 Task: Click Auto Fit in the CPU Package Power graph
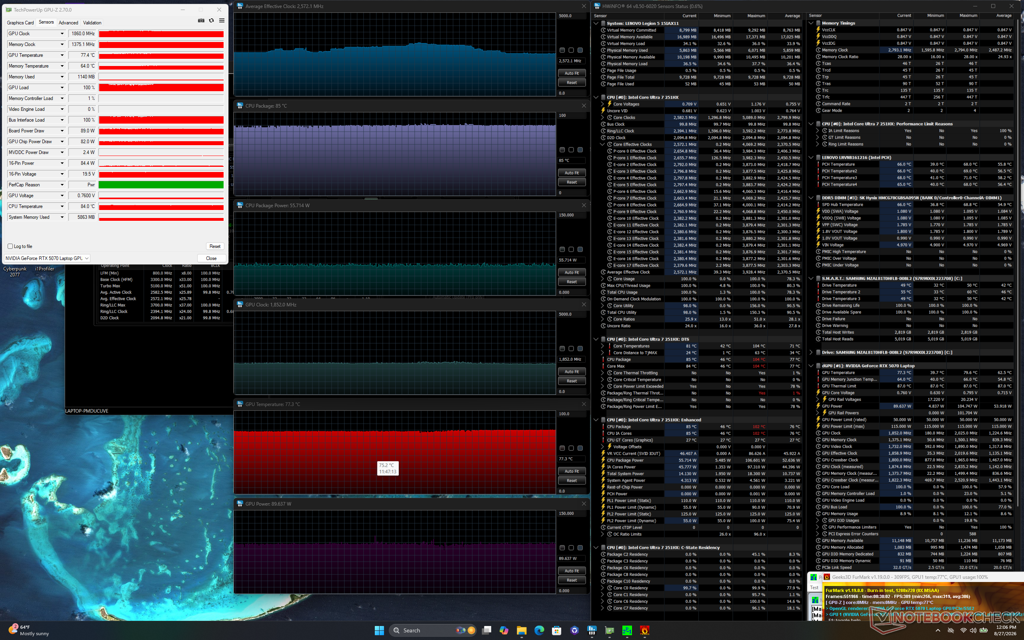(x=572, y=272)
